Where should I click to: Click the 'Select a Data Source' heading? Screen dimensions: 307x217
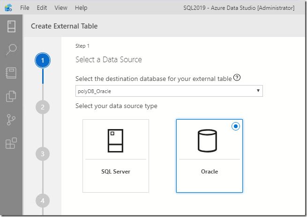tap(109, 59)
